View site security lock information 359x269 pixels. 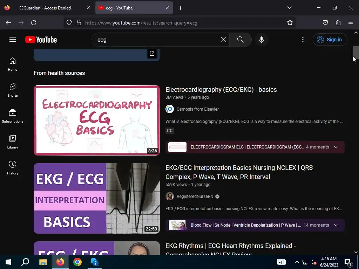79,23
